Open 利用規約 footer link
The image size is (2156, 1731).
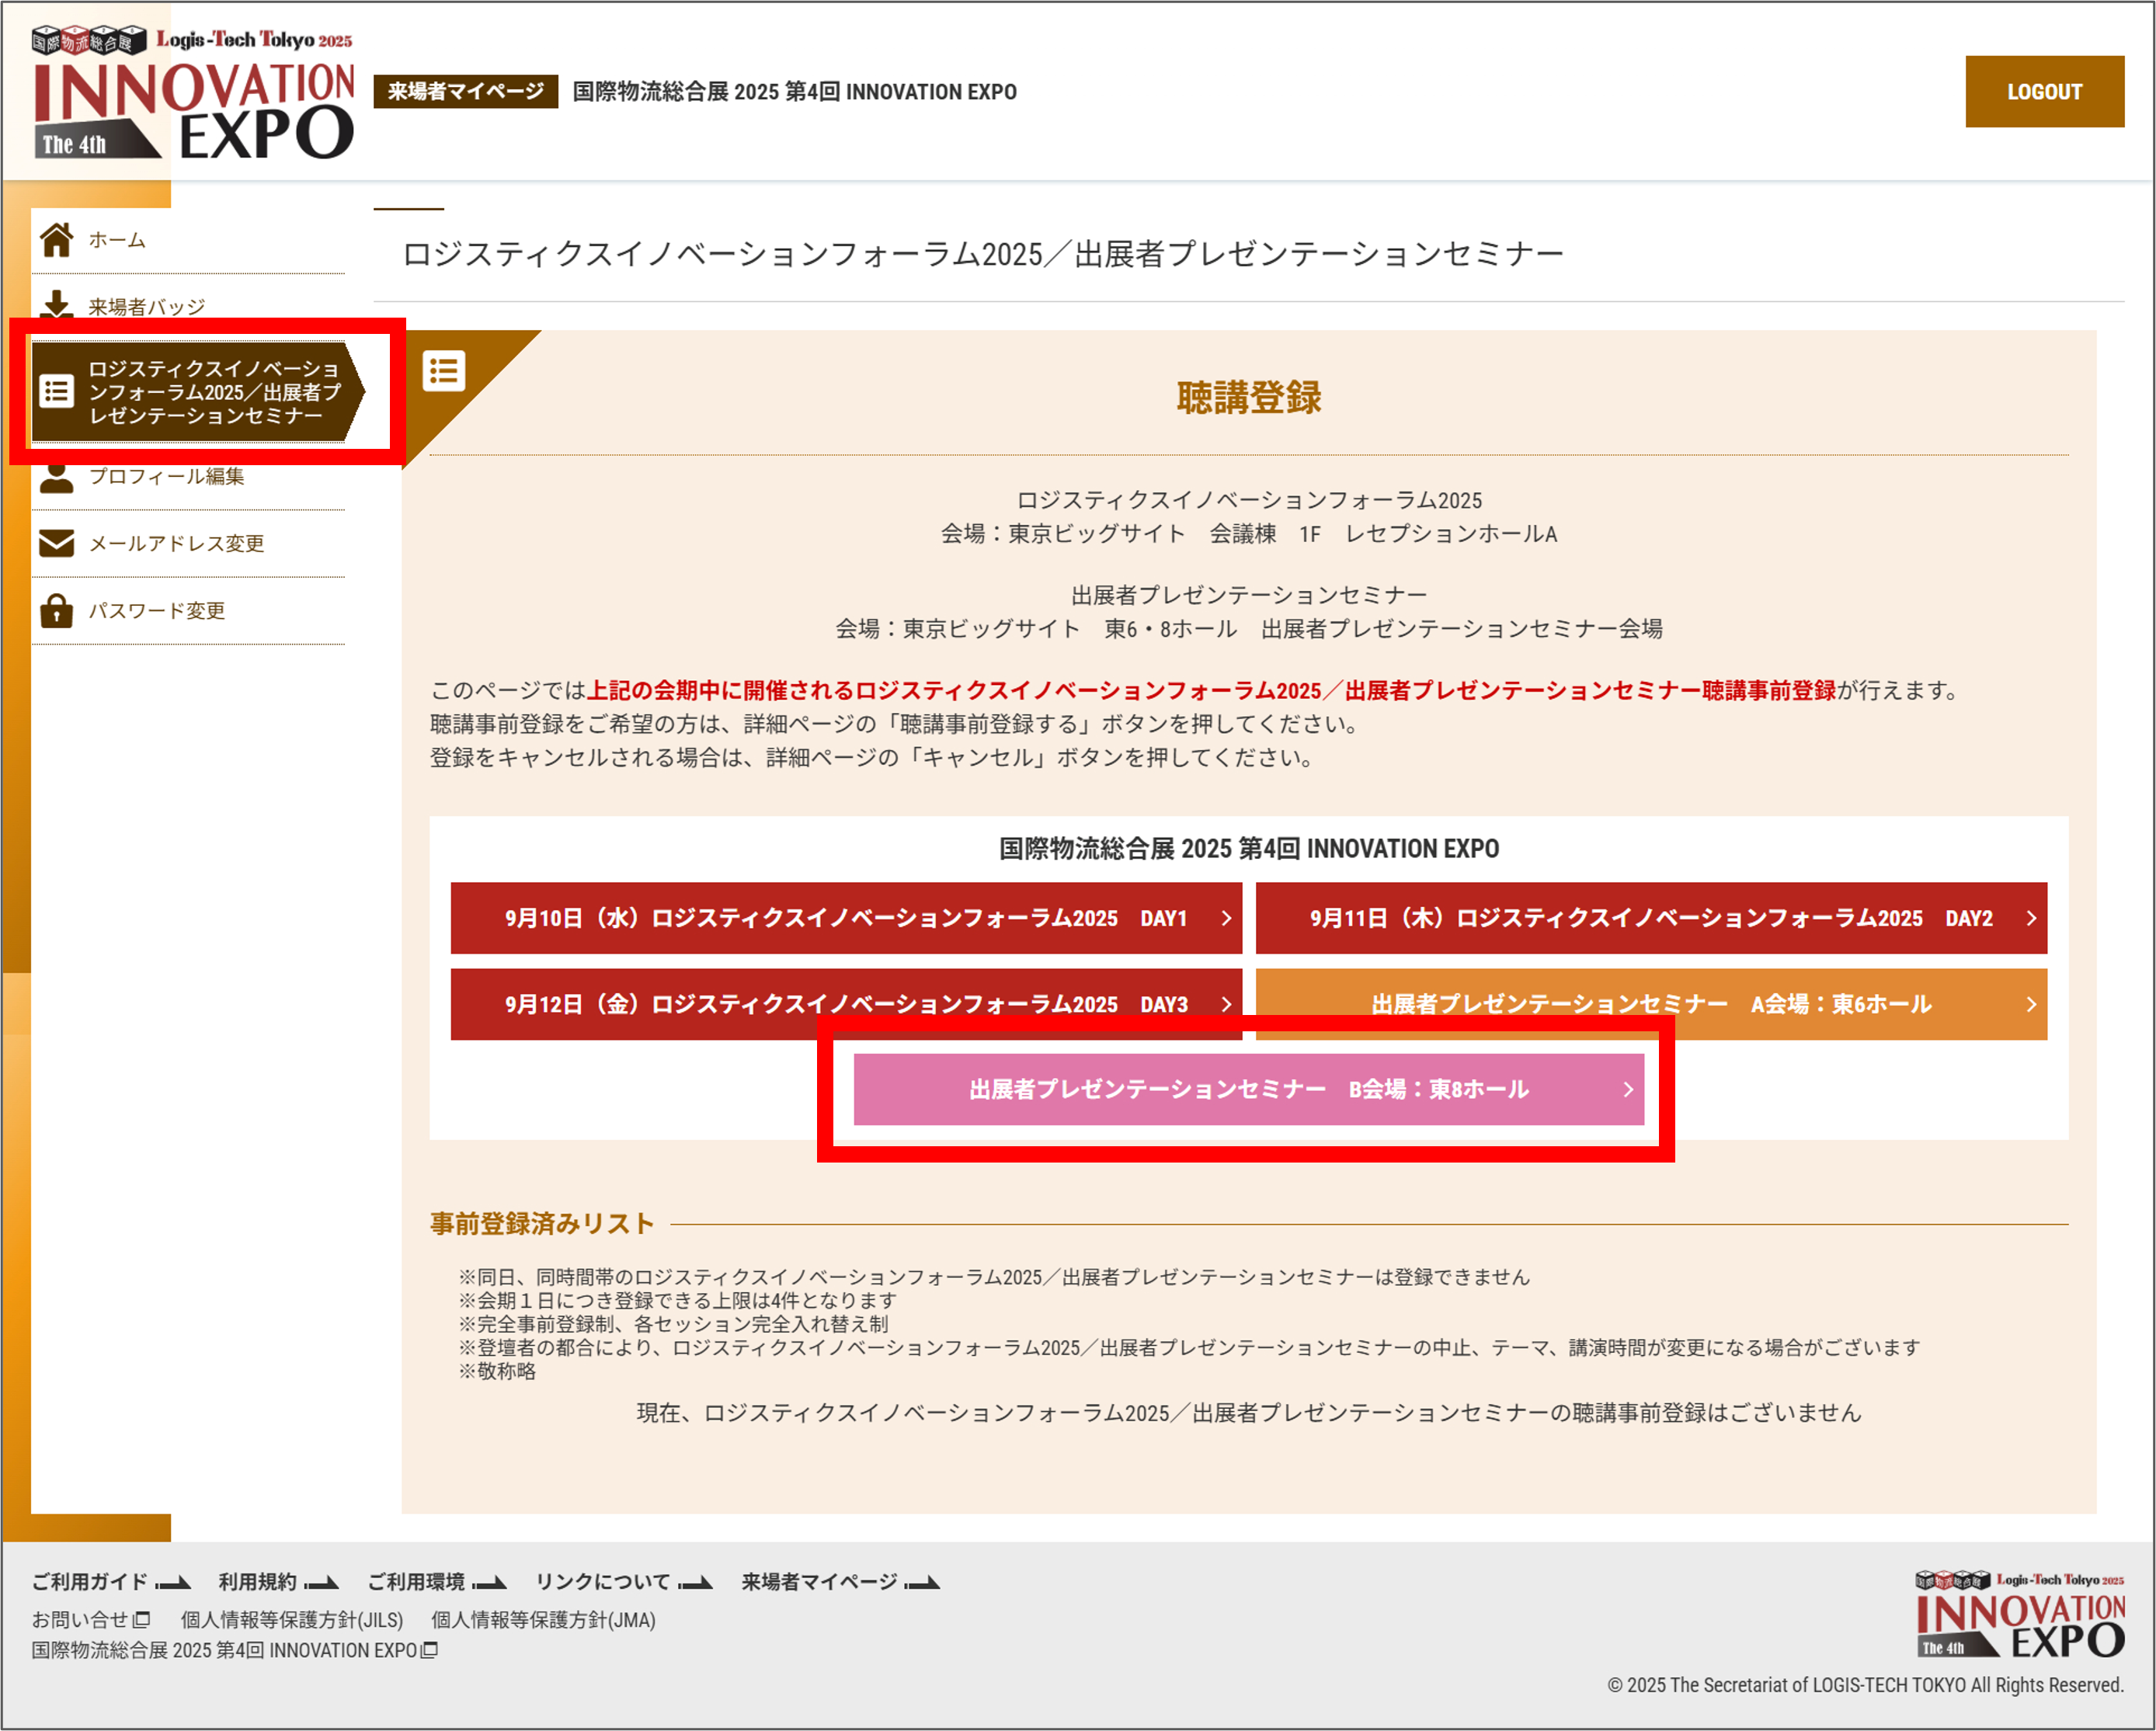278,1581
